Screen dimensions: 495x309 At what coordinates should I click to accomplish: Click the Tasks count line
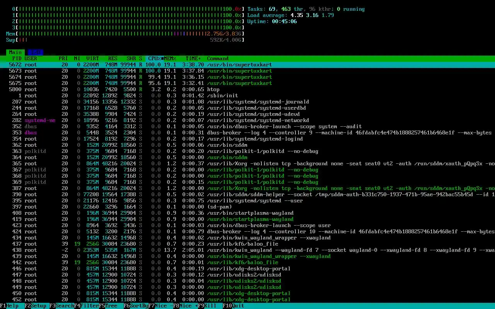click(x=306, y=9)
